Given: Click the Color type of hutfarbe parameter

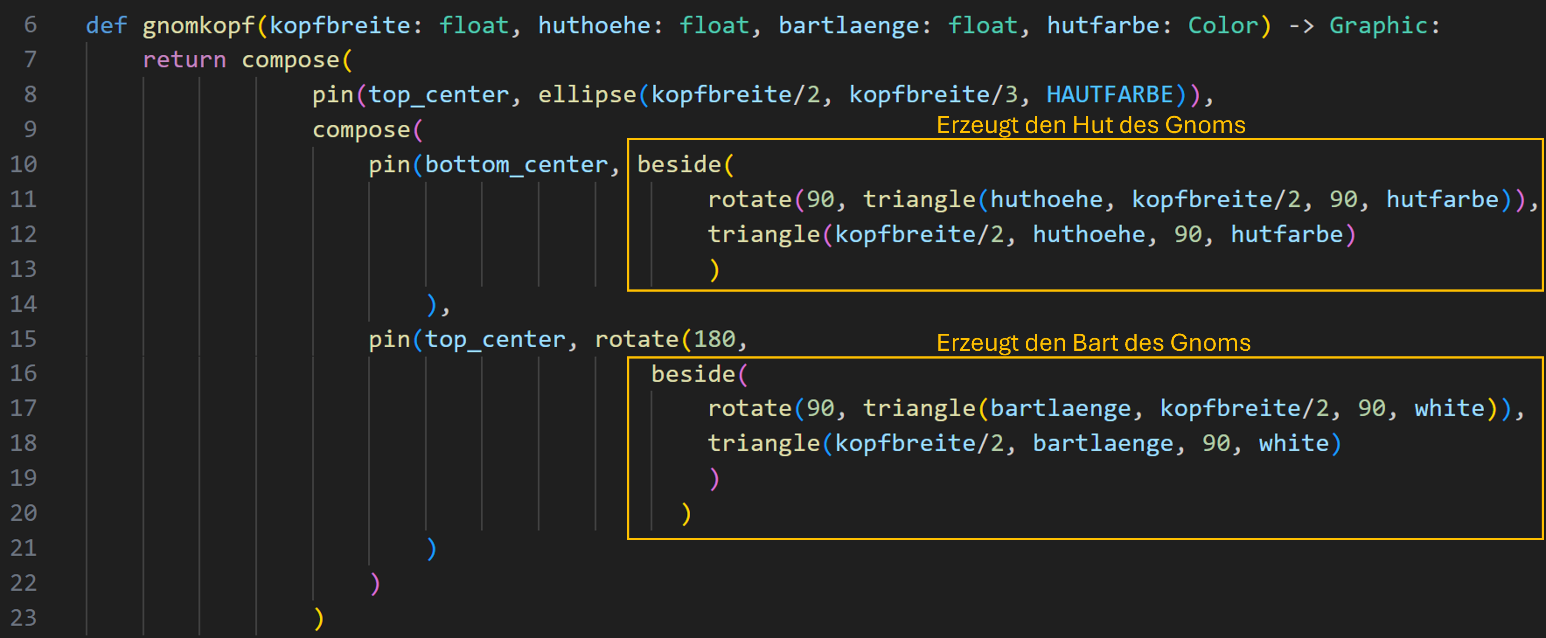Looking at the screenshot, I should [x=1223, y=25].
